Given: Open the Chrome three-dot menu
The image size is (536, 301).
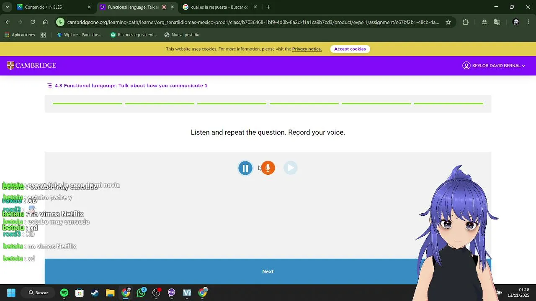Looking at the screenshot, I should 528,22.
